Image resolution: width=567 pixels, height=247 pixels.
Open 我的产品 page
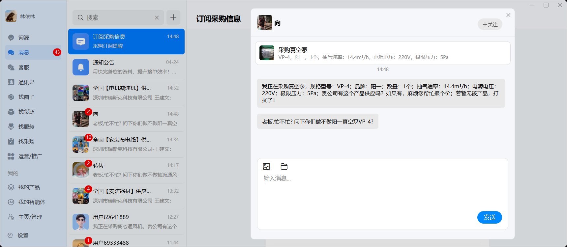[x=33, y=187]
